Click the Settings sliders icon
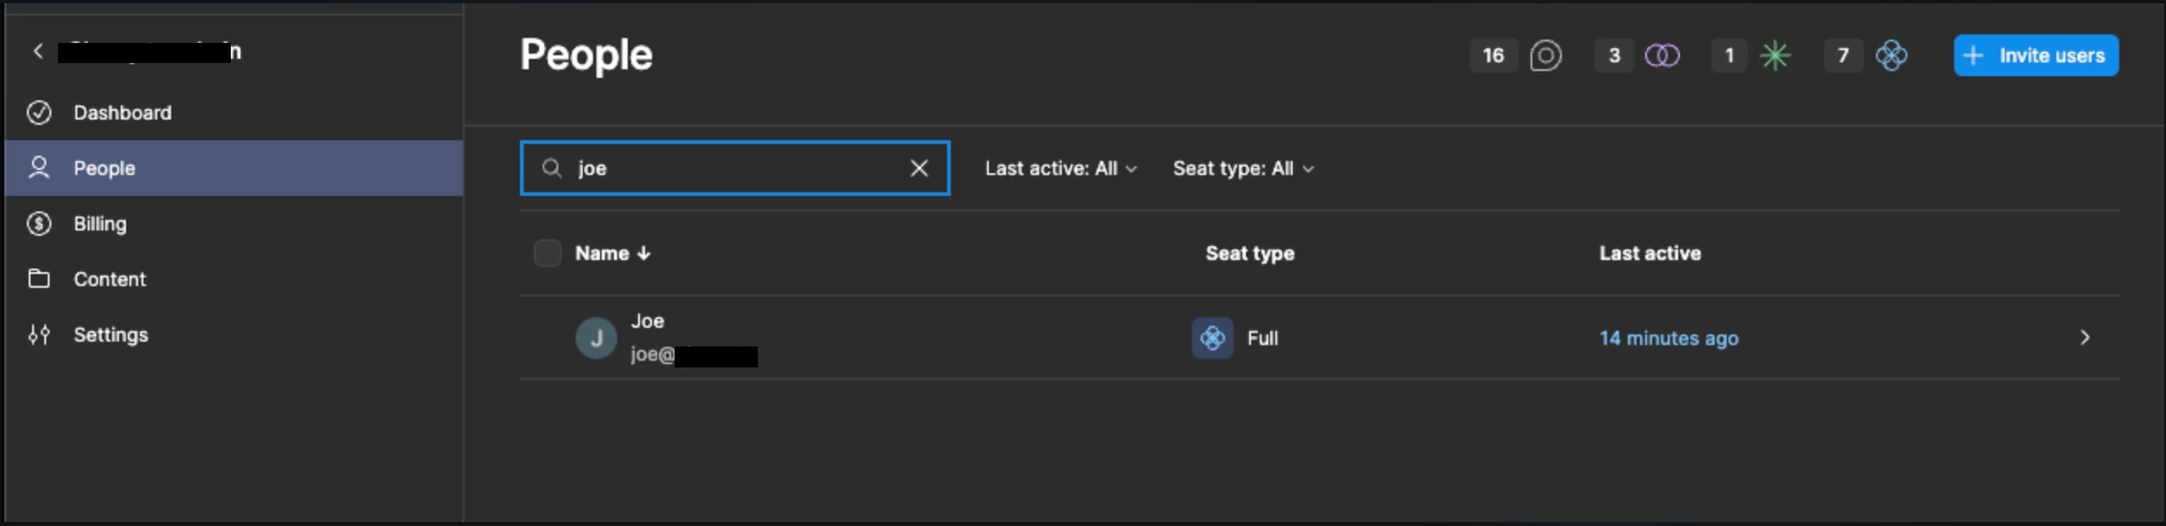The width and height of the screenshot is (2166, 526). tap(38, 334)
